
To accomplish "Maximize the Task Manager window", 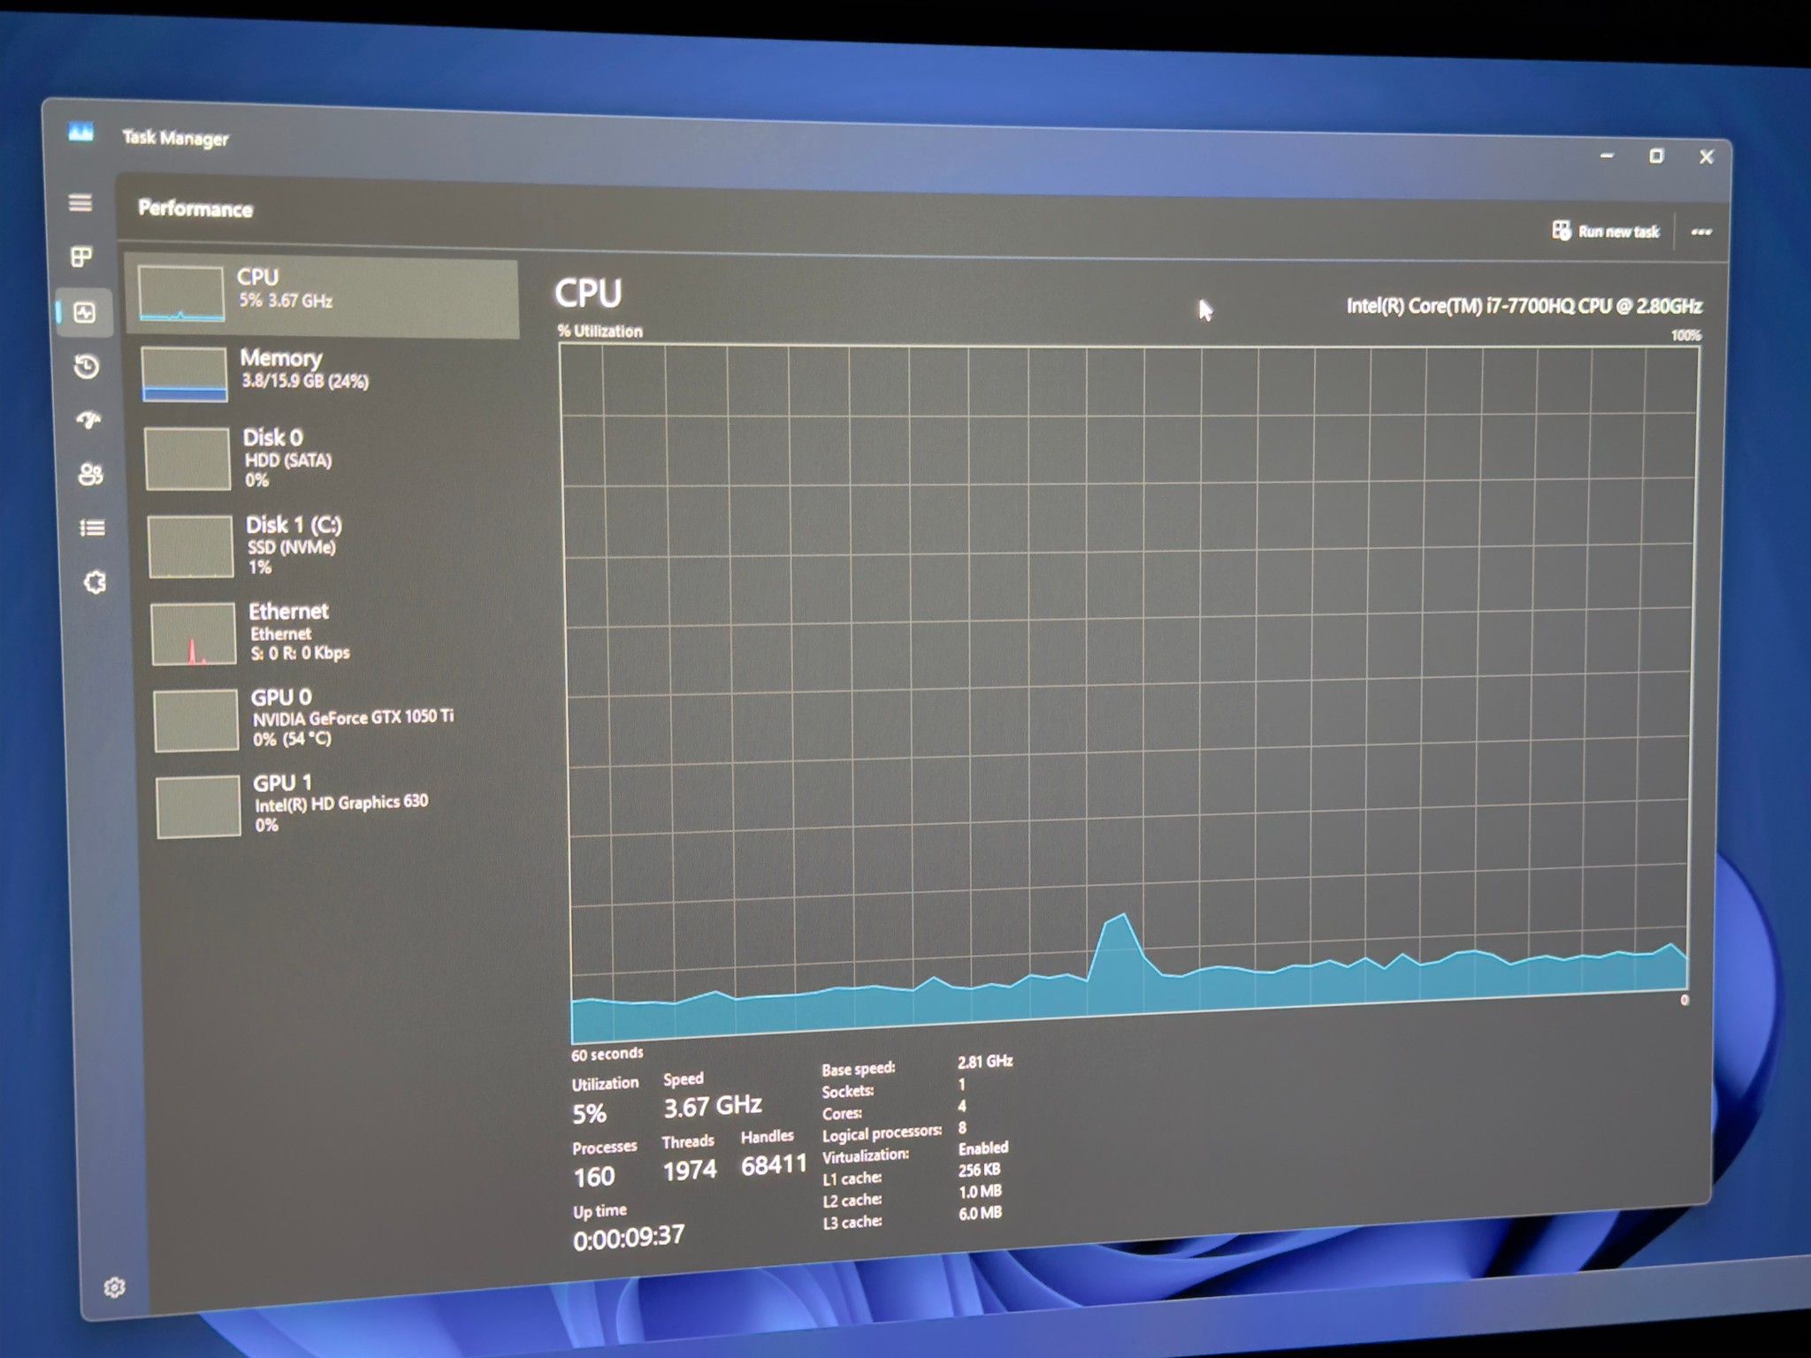I will click(1655, 156).
